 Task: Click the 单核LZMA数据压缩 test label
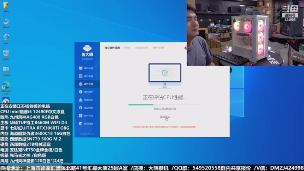click(x=165, y=109)
